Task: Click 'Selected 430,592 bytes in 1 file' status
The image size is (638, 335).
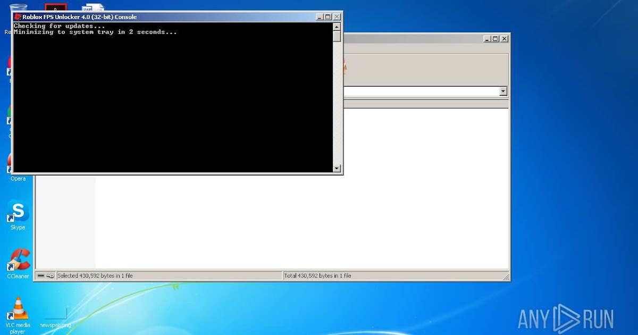Action: [x=95, y=275]
